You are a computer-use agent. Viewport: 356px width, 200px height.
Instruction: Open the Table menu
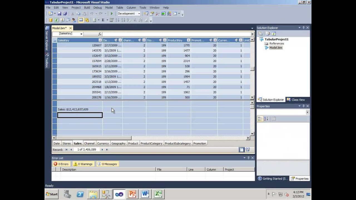point(120,7)
